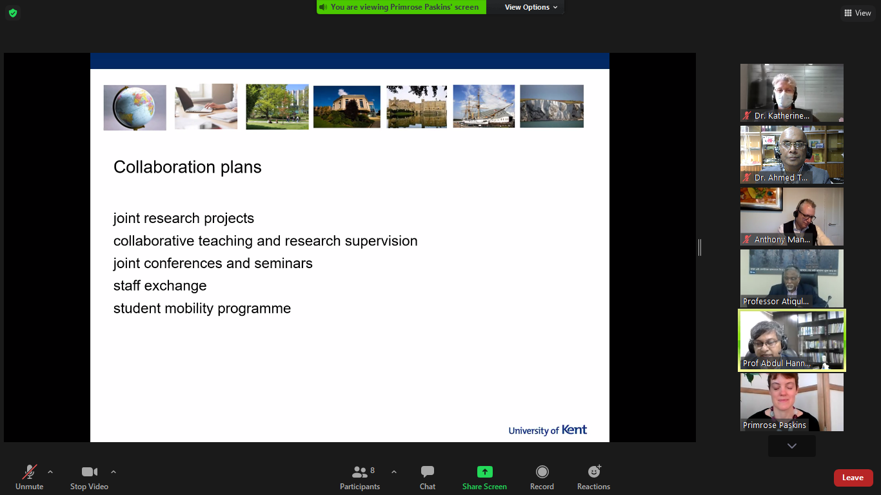Click 'You are viewing Primrose Paskins' screen' banner
The image size is (881, 495).
pyautogui.click(x=402, y=7)
